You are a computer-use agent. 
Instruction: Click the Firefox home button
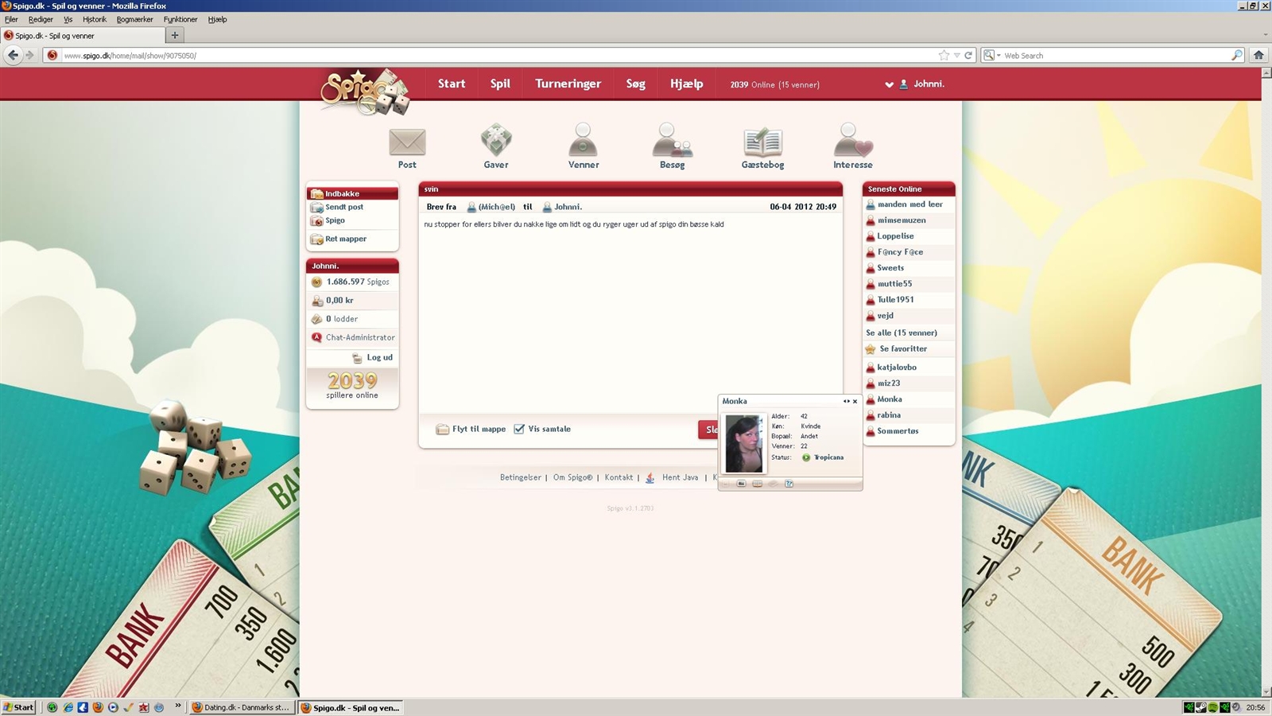click(x=1258, y=55)
